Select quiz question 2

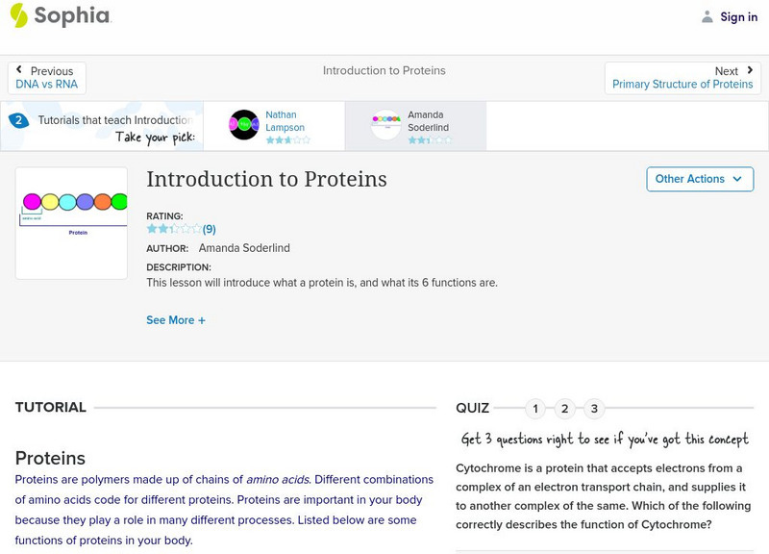click(x=565, y=409)
